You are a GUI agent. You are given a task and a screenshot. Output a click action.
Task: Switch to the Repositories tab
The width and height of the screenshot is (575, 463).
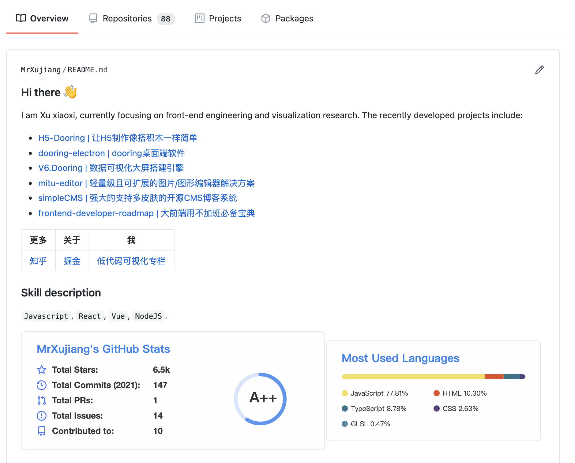pyautogui.click(x=132, y=18)
